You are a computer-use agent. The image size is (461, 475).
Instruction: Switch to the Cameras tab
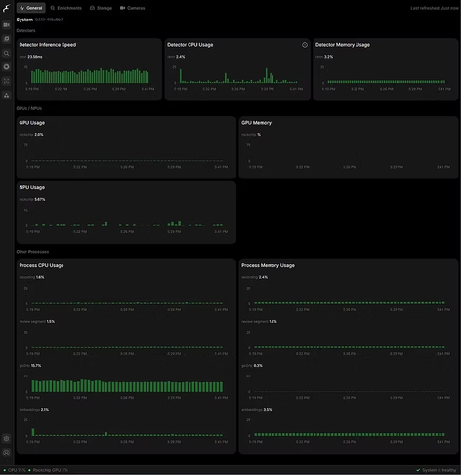coord(132,8)
